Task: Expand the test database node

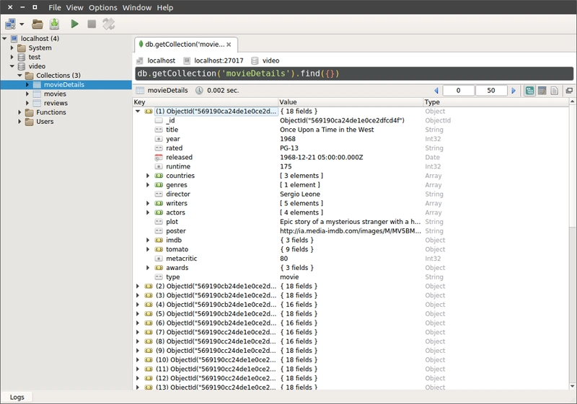Action: 12,57
